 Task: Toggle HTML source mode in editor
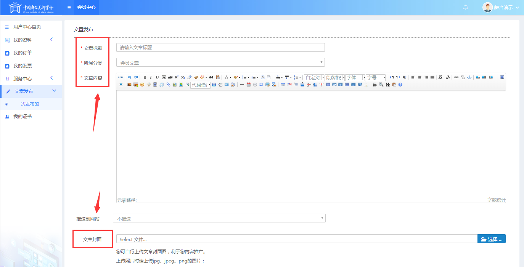pyautogui.click(x=121, y=77)
